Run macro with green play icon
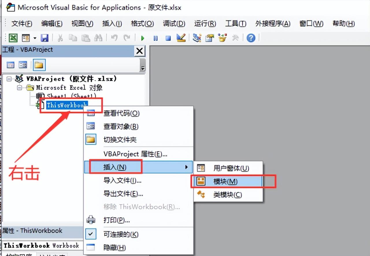370x256 pixels. tap(143, 38)
